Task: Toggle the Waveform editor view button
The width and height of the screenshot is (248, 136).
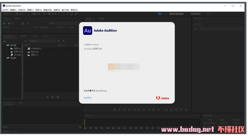Action: (x=8, y=14)
